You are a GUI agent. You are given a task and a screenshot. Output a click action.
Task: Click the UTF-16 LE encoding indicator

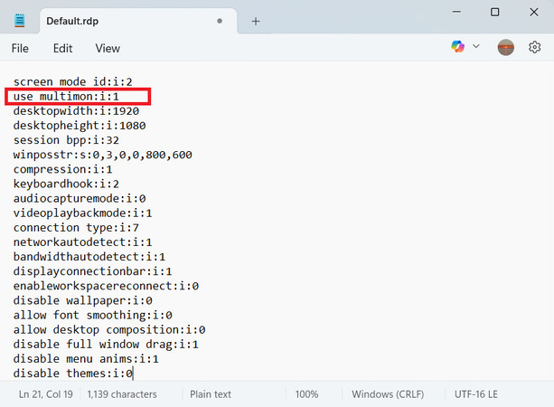(x=476, y=394)
